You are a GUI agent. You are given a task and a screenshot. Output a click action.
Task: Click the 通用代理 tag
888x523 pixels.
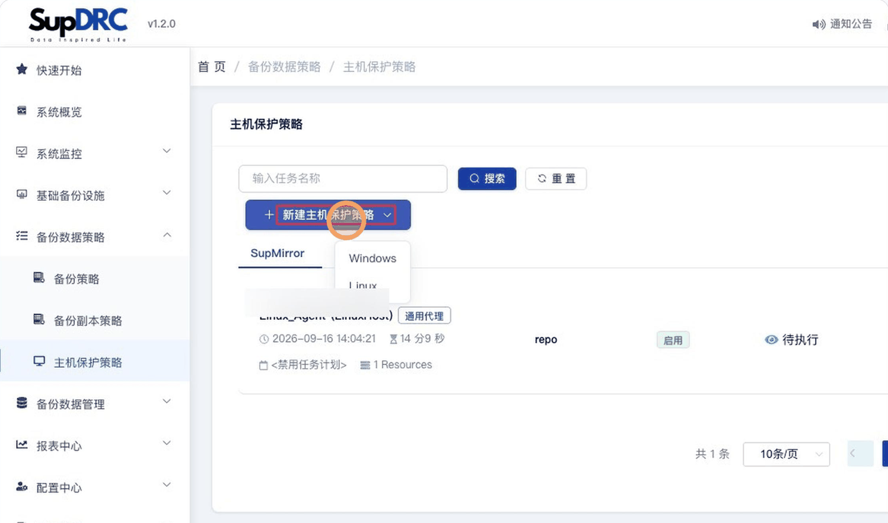click(425, 316)
